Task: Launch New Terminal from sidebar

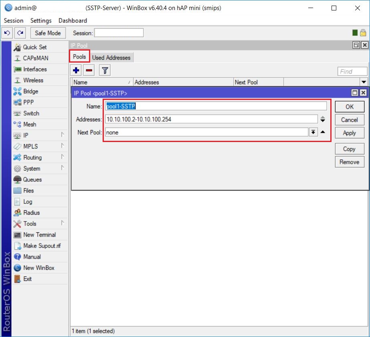Action: pos(40,235)
